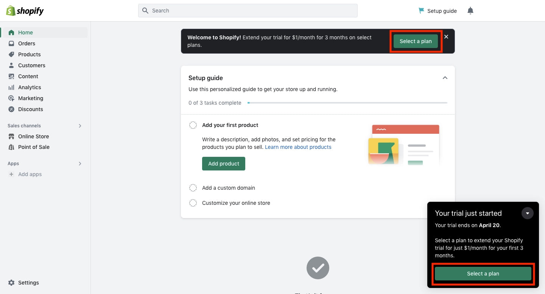Open Settings label in the sidebar
The image size is (545, 294).
tap(28, 283)
